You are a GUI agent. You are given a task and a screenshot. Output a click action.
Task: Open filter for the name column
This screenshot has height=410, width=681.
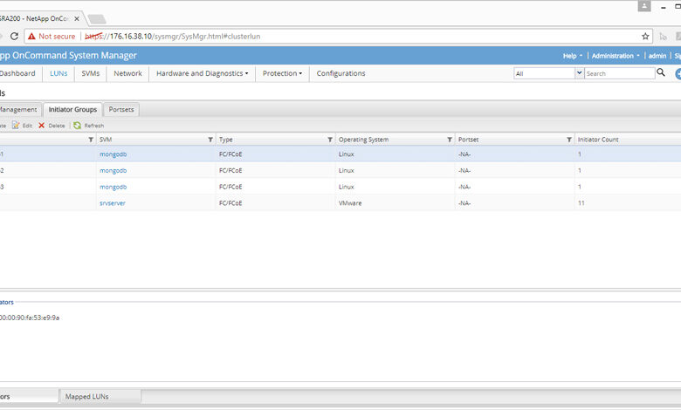(91, 140)
